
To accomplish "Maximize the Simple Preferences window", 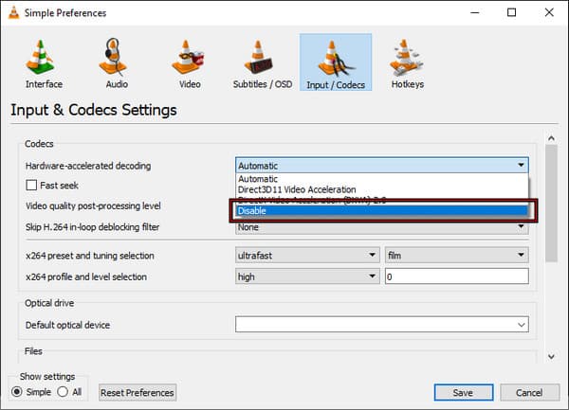I will (x=512, y=12).
